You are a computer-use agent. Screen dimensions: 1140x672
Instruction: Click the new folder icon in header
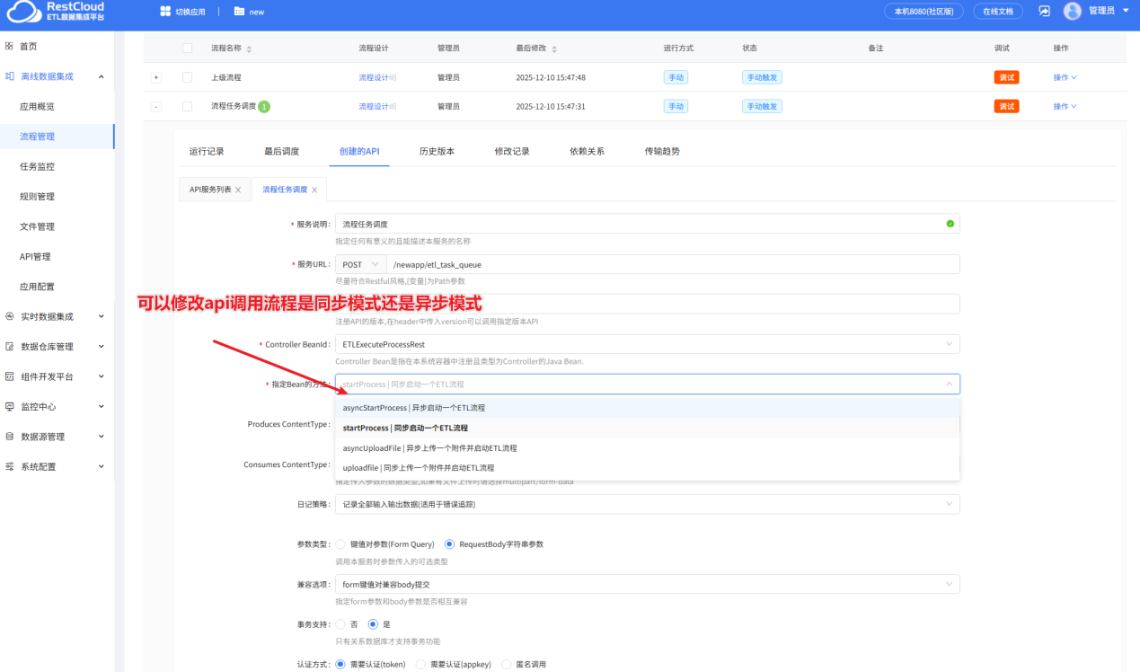pos(239,11)
